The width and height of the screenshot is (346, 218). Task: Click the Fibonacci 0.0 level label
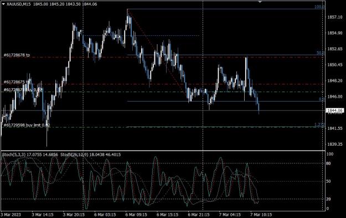(x=322, y=99)
